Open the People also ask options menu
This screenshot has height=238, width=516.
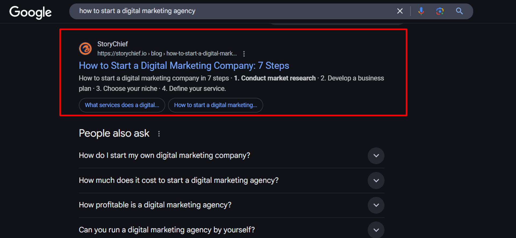(159, 134)
